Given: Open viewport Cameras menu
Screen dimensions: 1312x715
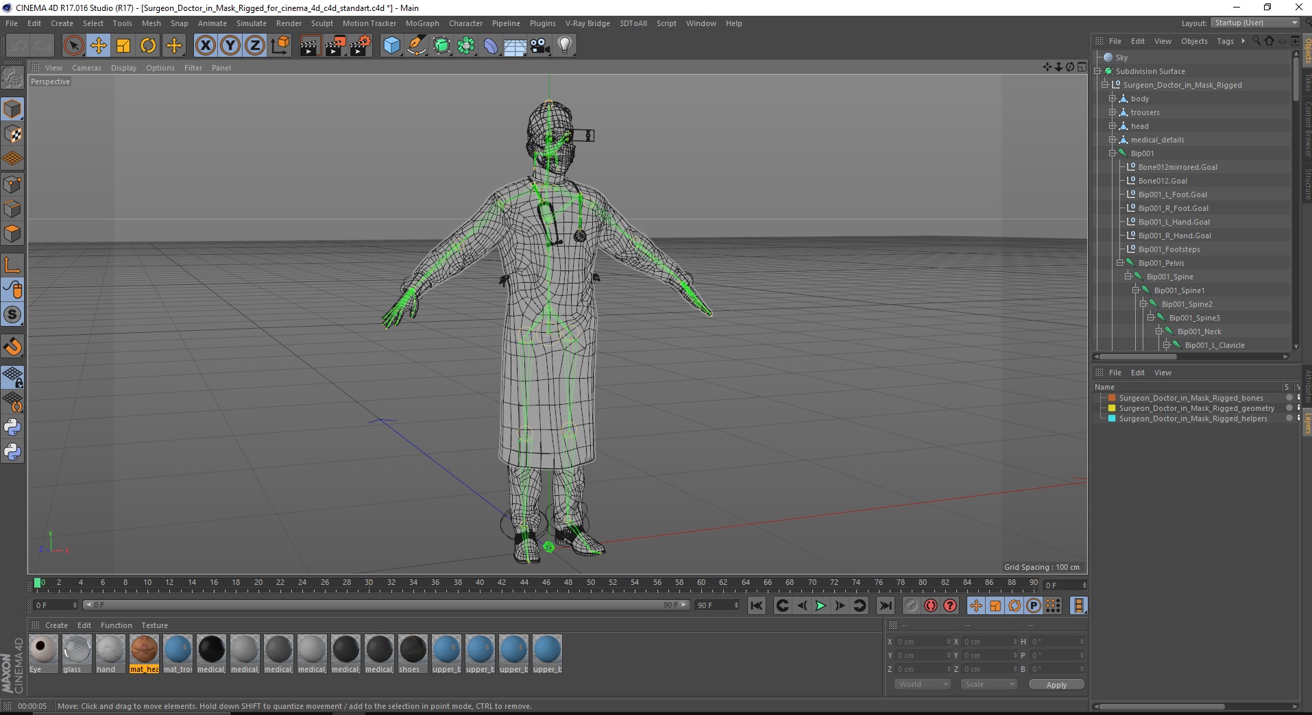Looking at the screenshot, I should 86,68.
